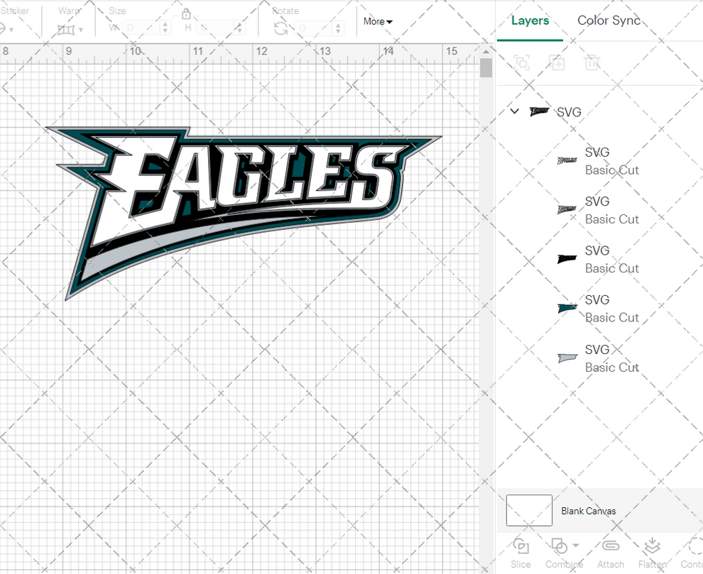Click the Blank Canvas label

pyautogui.click(x=589, y=511)
